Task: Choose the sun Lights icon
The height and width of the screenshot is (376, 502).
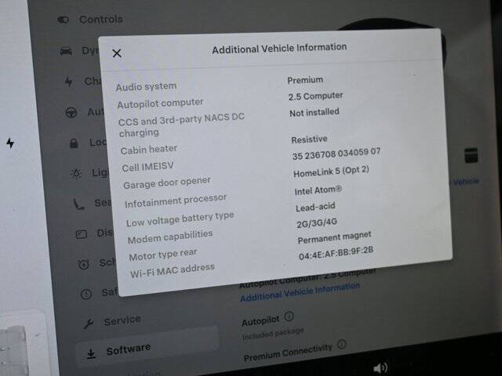Action: coord(76,174)
